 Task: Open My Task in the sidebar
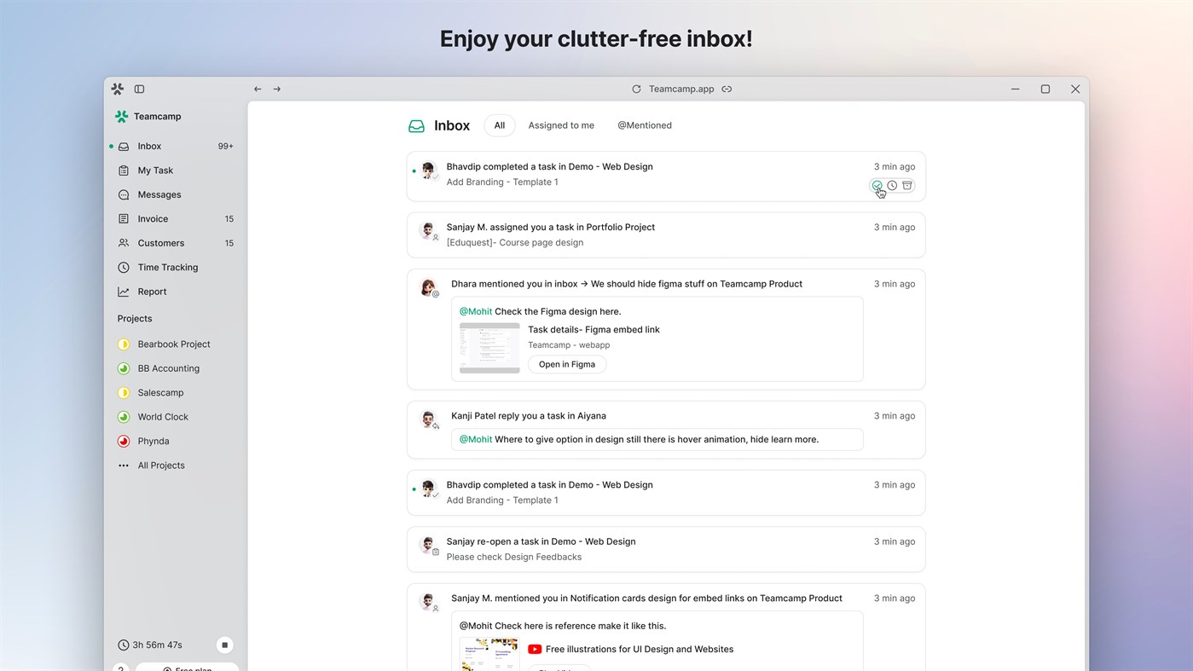tap(176, 171)
